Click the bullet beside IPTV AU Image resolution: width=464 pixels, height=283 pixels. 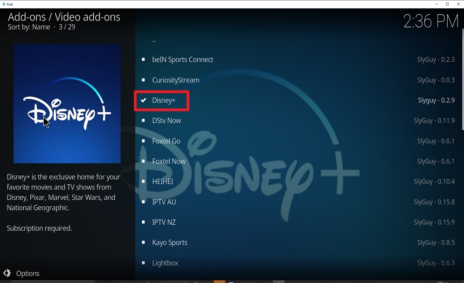point(144,202)
